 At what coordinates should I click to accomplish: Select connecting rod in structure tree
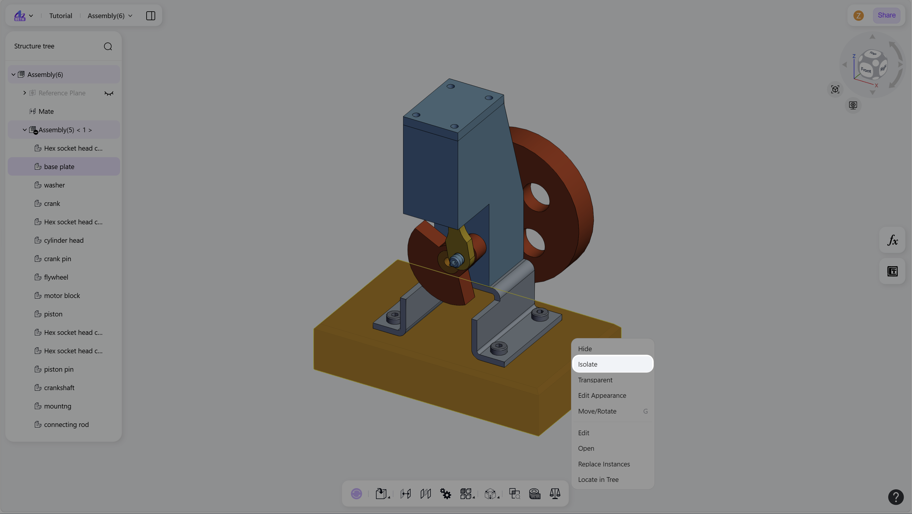coord(64,425)
